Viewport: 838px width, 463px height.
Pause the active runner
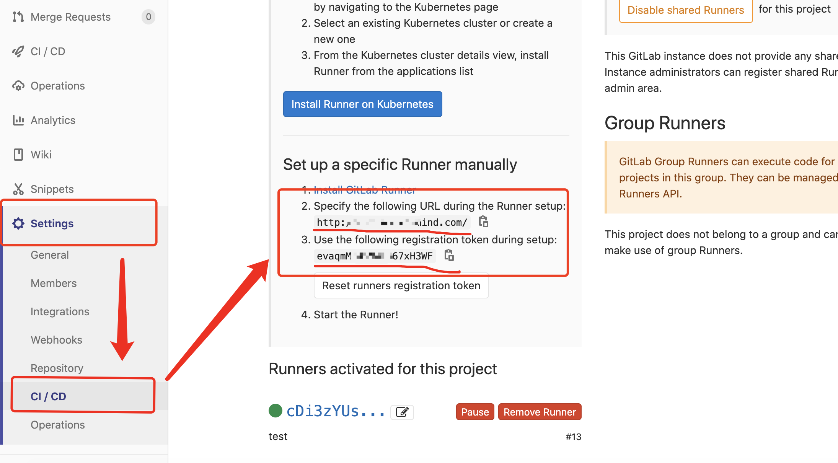[475, 412]
